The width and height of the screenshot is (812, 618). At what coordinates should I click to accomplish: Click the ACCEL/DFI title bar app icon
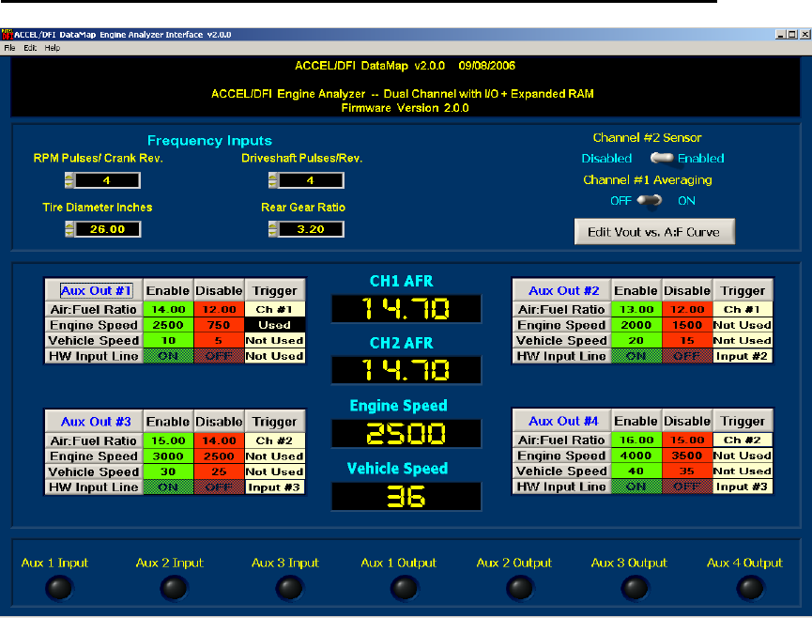click(x=7, y=35)
